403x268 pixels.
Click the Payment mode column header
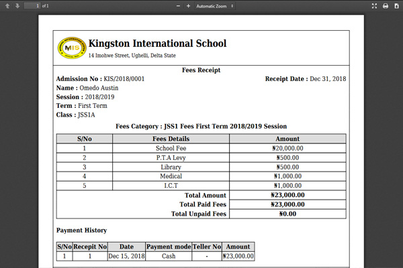point(168,247)
